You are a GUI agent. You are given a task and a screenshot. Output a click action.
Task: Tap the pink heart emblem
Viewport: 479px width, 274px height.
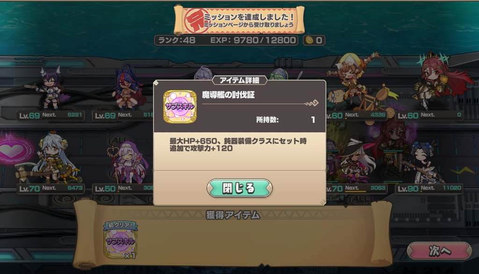[15, 150]
